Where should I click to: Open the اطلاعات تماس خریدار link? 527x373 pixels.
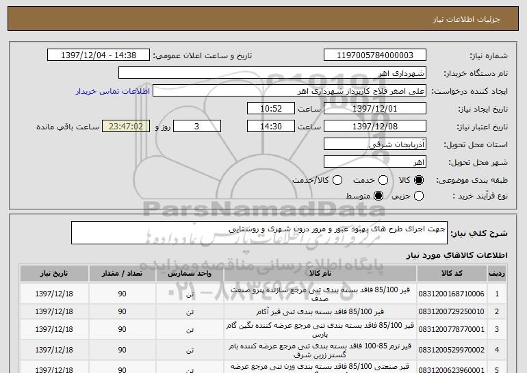113,91
